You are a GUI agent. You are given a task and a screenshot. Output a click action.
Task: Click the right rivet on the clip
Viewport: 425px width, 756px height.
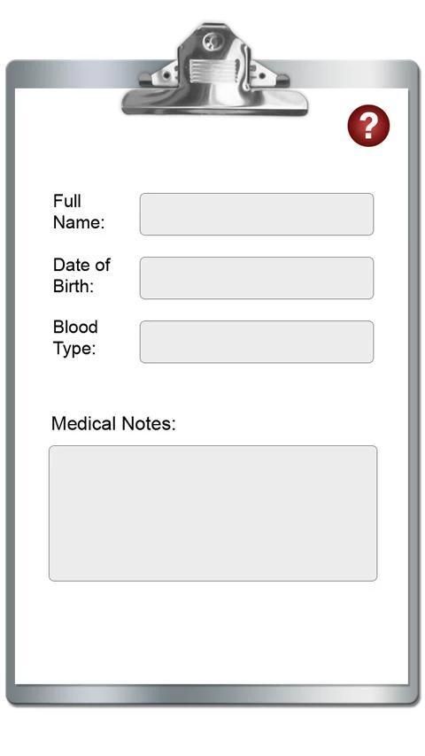pos(262,76)
